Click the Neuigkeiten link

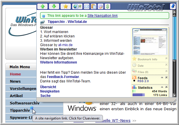[50, 91]
